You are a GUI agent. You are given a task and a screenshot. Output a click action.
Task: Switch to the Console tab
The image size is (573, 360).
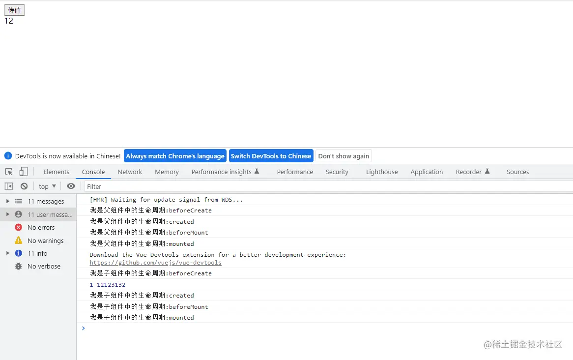tap(93, 172)
